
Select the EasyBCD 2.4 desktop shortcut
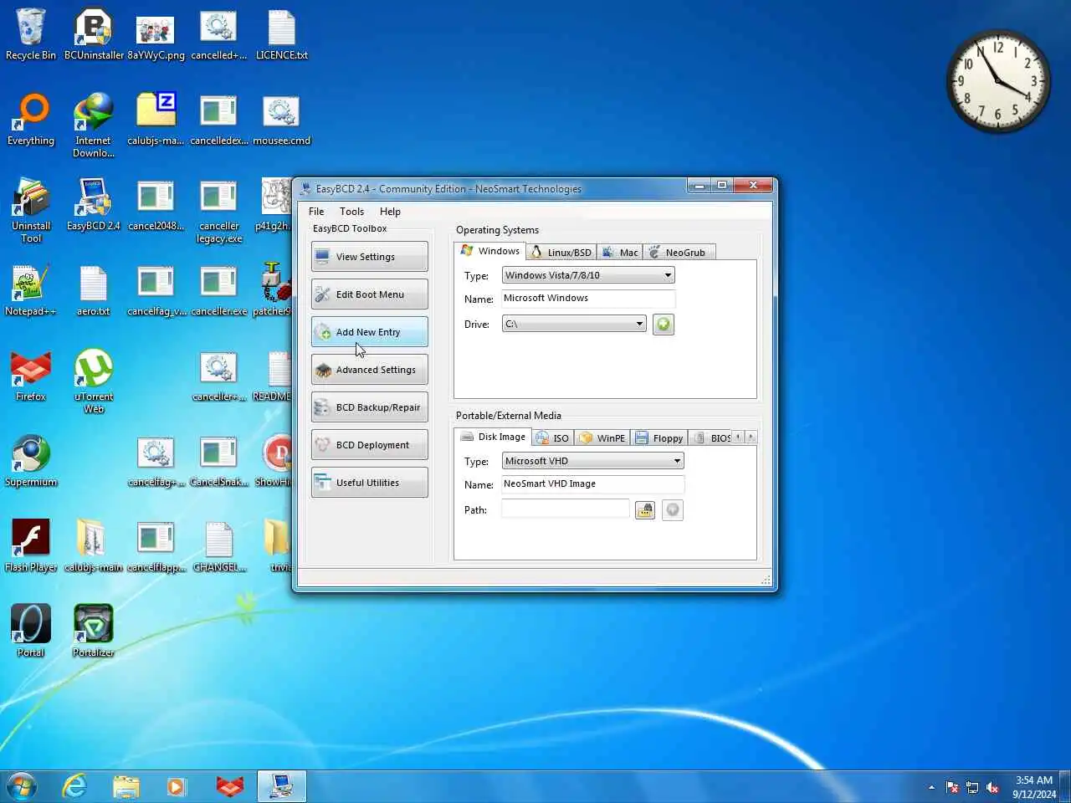pyautogui.click(x=94, y=205)
